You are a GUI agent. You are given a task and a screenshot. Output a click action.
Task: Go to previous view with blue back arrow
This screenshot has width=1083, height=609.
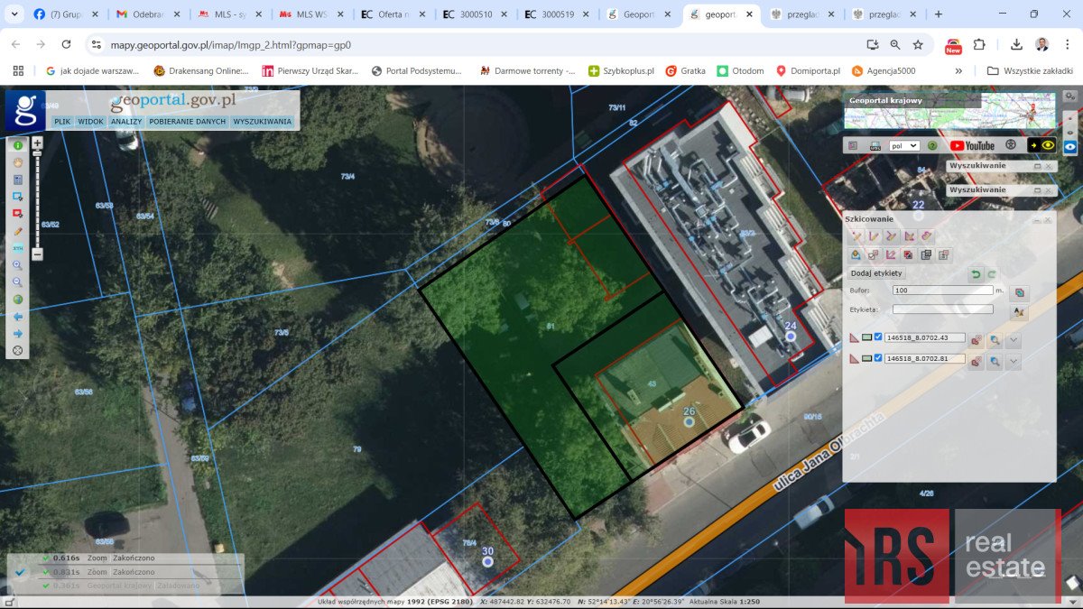(x=17, y=316)
